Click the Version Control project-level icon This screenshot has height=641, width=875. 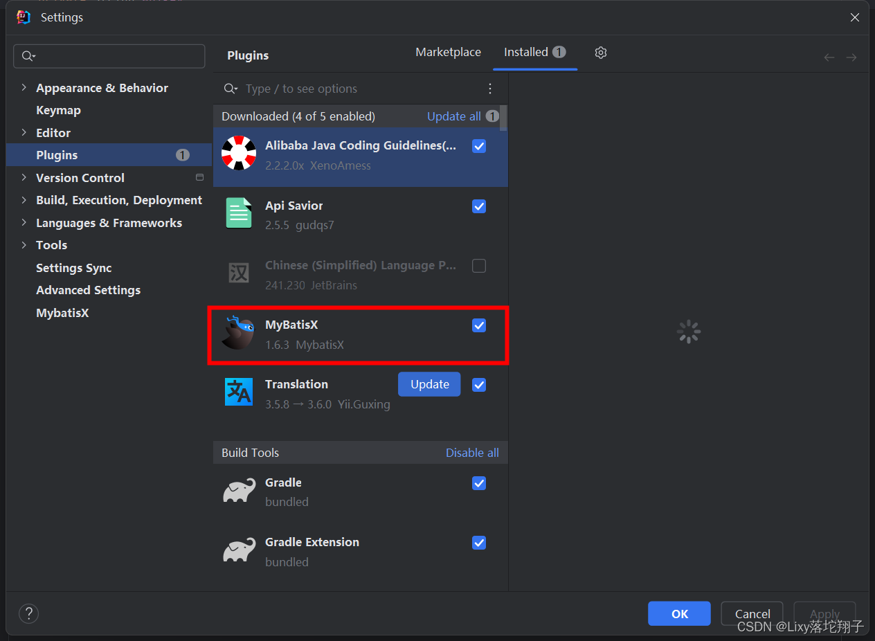199,177
